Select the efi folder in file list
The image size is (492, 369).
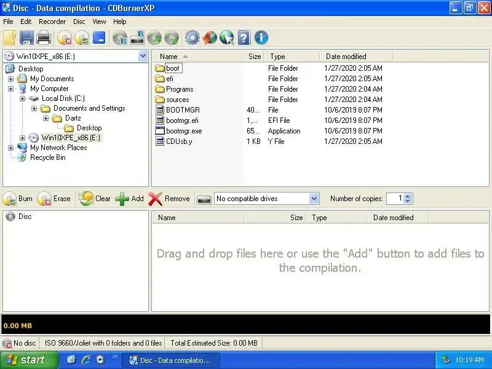click(x=170, y=79)
